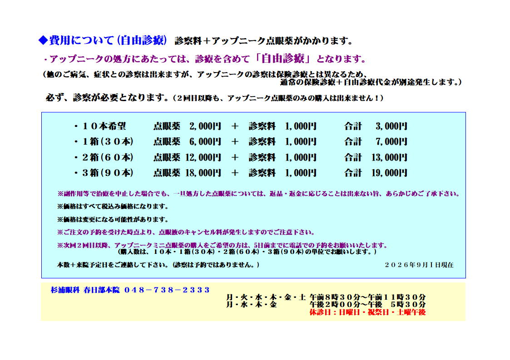Click the eye drop price 12,000円
The image size is (510, 360).
pos(203,157)
